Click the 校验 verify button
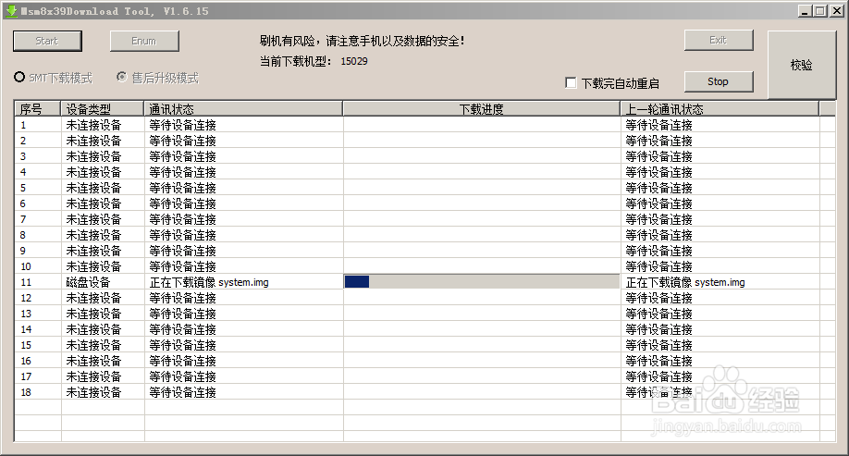Image resolution: width=849 pixels, height=456 pixels. (x=801, y=65)
